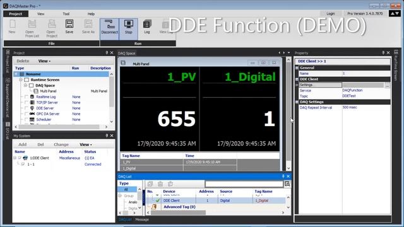
Task: Click first copy icon in DAQ List toolbar
Action: (150, 183)
